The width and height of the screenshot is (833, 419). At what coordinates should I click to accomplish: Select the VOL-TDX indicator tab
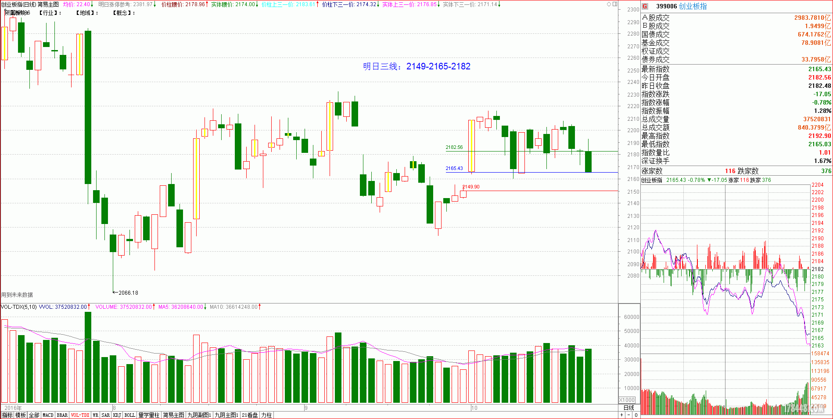pyautogui.click(x=80, y=415)
